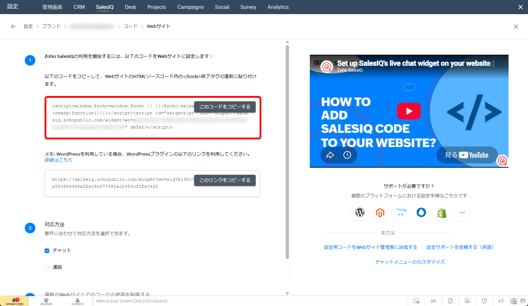Screen dimensions: 528x306
Task: Open Unread Chats in the bottom bar
Action: tap(14, 301)
